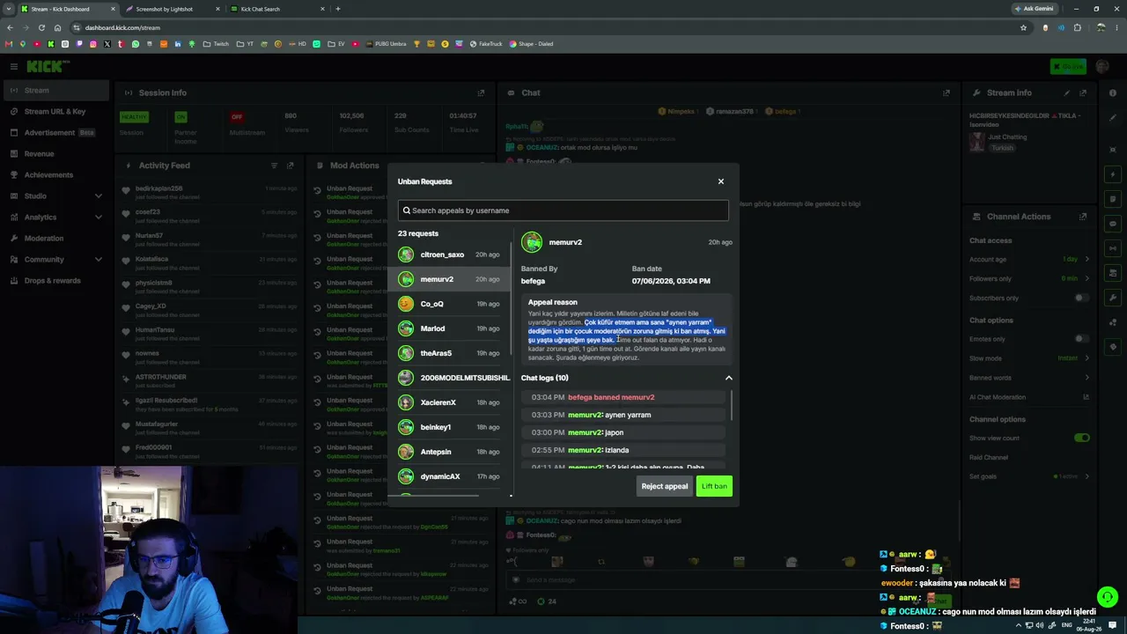Image resolution: width=1127 pixels, height=634 pixels.
Task: Open the Gmail bookmark icon
Action: point(9,44)
